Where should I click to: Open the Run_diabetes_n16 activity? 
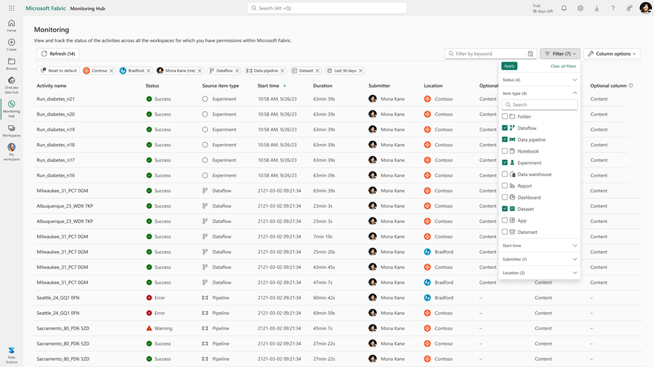click(56, 175)
